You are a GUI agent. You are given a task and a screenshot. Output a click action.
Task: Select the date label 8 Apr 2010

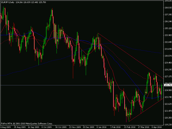157,127
